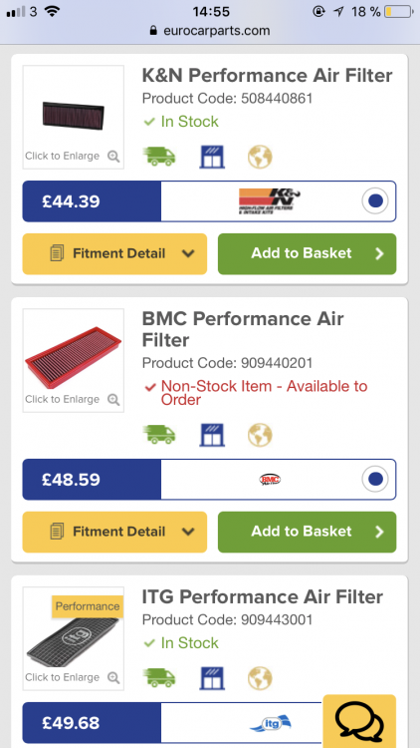Click the ITG brand logo
Viewport: 420px width, 748px height.
click(x=270, y=723)
